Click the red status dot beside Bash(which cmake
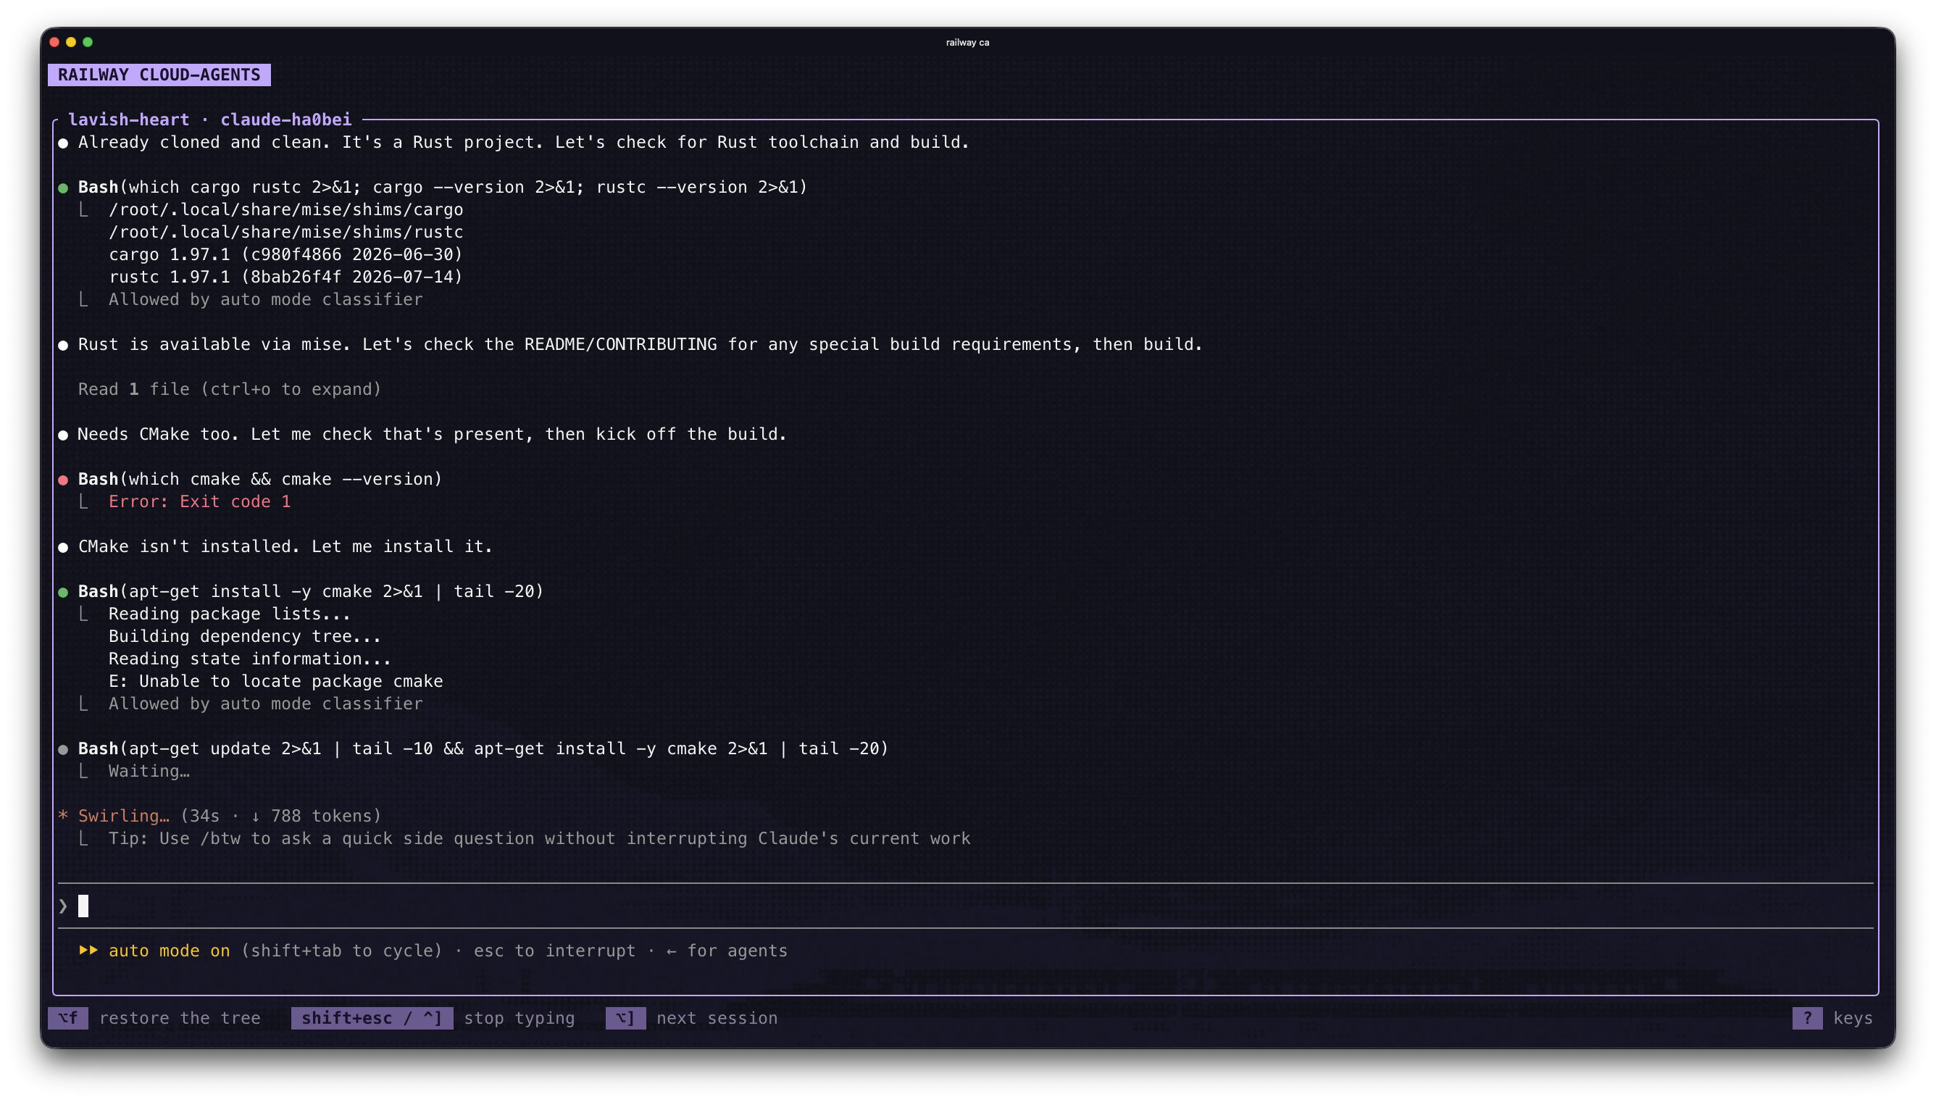 [64, 480]
